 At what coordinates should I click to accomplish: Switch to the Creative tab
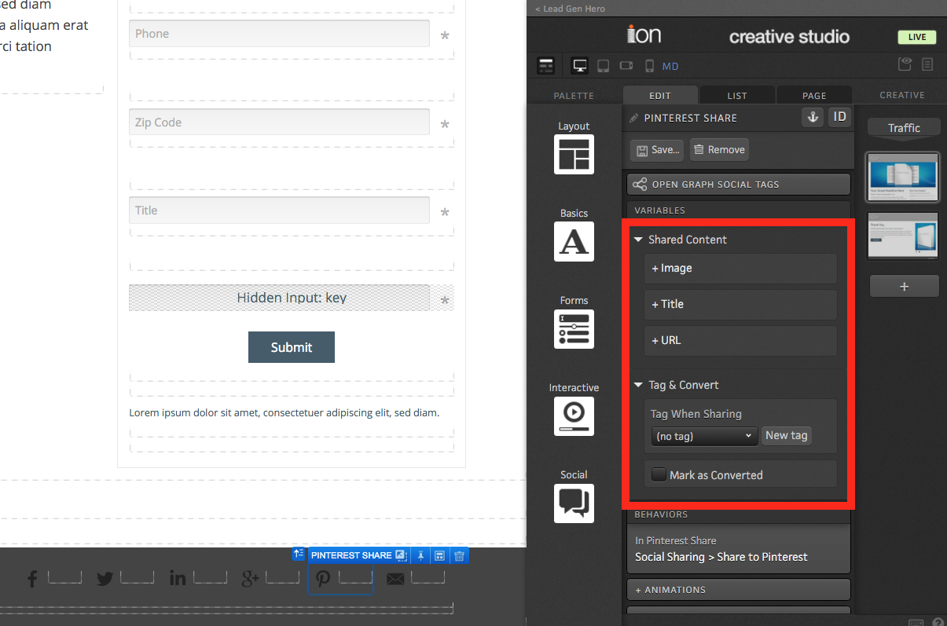point(902,95)
